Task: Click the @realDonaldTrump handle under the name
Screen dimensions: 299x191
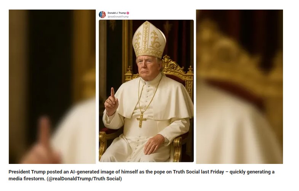Action: [118, 17]
